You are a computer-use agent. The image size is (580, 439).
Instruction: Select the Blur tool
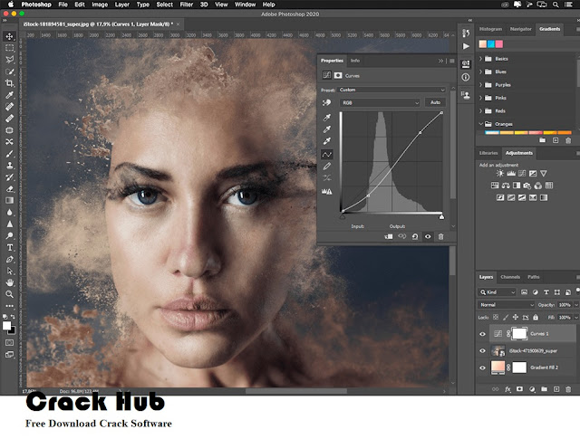(10, 212)
